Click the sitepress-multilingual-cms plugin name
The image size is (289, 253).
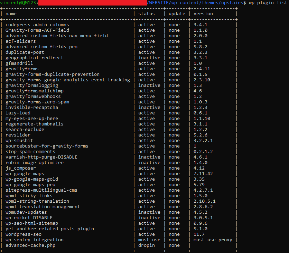coord(41,190)
